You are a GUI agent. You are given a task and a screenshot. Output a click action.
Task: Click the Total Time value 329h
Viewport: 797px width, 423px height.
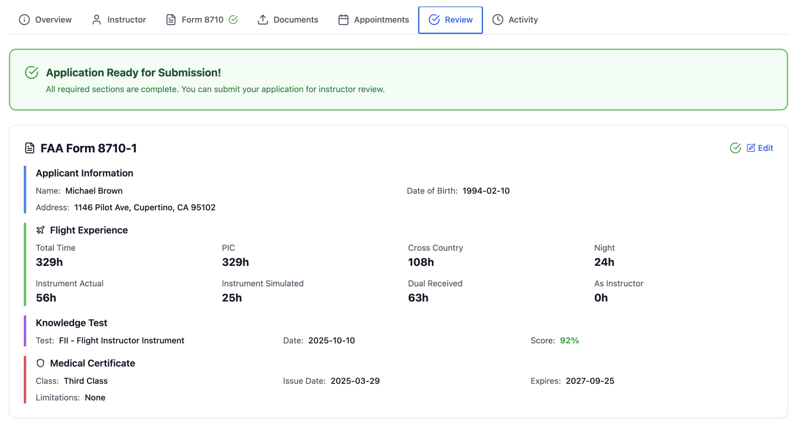(49, 262)
